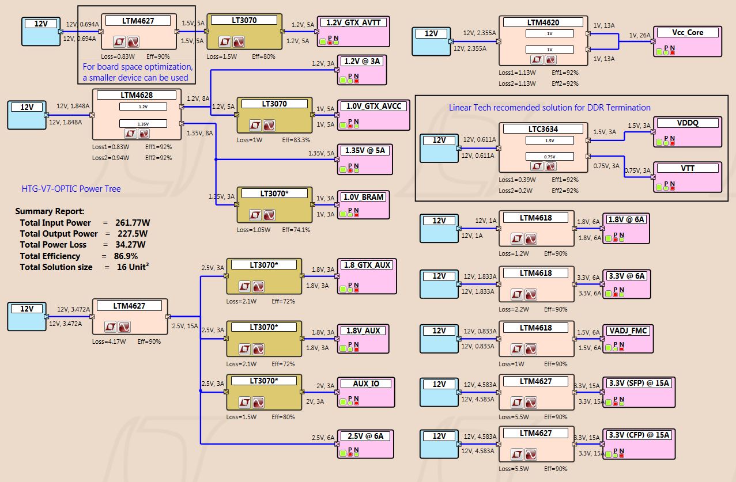Select the 12V source block feeding LTC3634

pyautogui.click(x=440, y=147)
